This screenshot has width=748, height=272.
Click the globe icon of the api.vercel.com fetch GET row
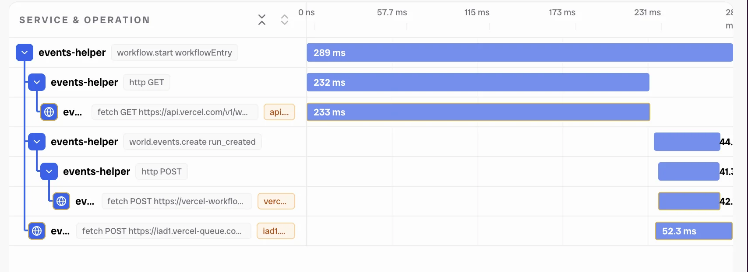(x=49, y=112)
